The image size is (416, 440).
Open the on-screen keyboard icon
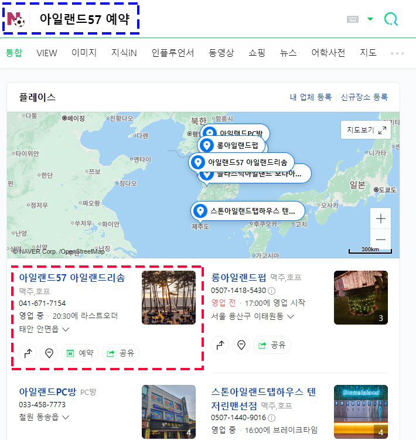[353, 19]
